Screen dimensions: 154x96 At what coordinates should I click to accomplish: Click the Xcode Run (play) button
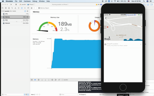coord(11,5)
